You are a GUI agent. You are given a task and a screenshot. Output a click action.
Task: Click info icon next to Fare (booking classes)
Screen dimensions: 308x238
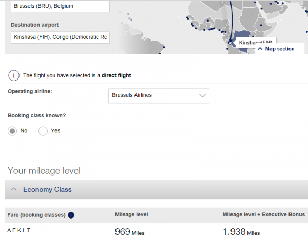[x=71, y=215]
